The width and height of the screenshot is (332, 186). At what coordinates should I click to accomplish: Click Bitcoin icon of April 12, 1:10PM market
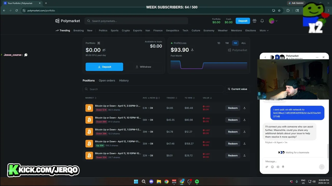[89, 144]
